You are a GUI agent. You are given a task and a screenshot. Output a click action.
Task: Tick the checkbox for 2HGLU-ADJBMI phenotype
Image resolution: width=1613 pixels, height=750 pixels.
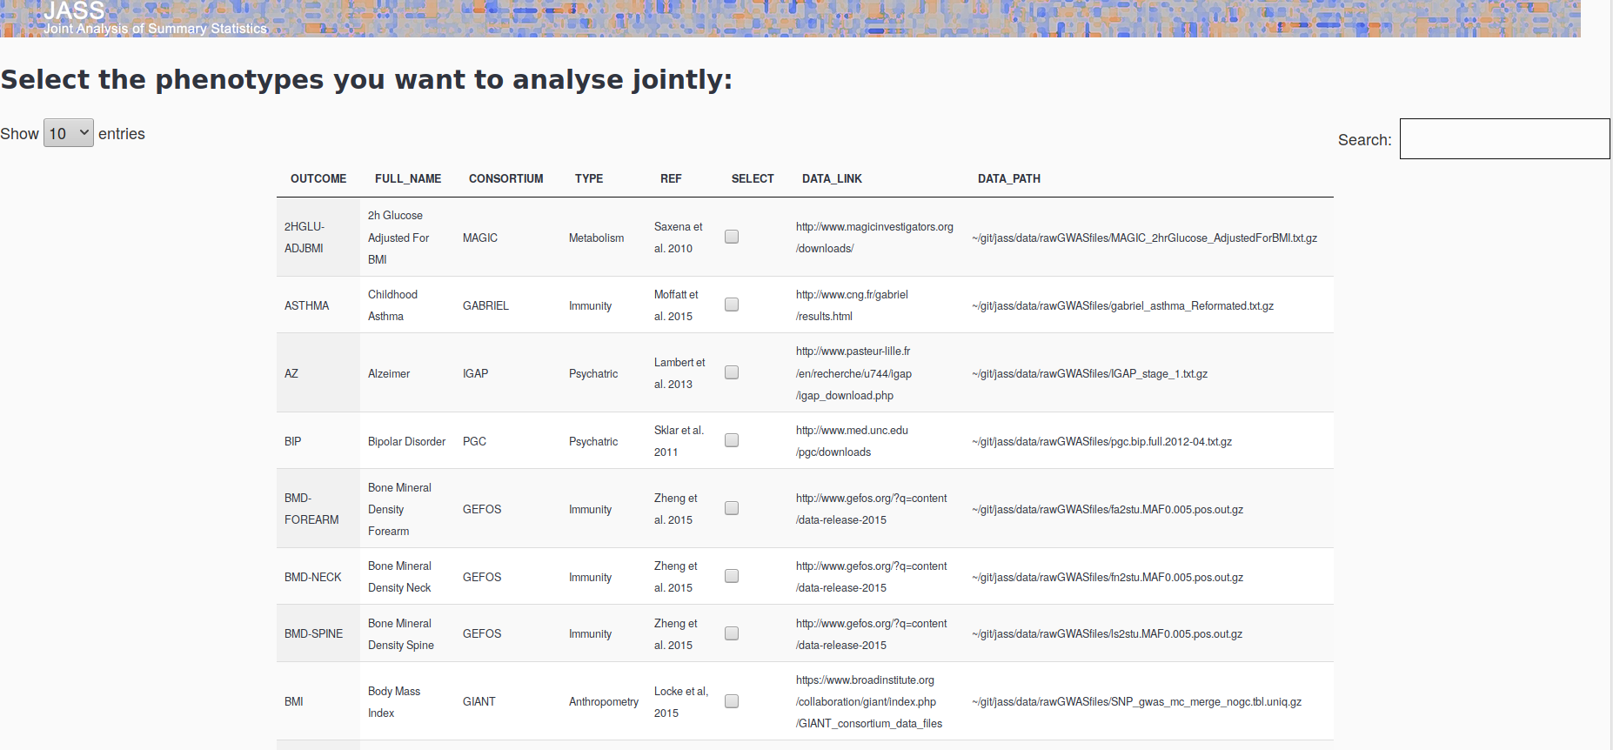[732, 237]
